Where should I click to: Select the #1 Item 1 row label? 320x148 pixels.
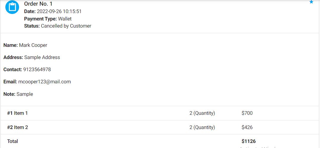point(17,113)
